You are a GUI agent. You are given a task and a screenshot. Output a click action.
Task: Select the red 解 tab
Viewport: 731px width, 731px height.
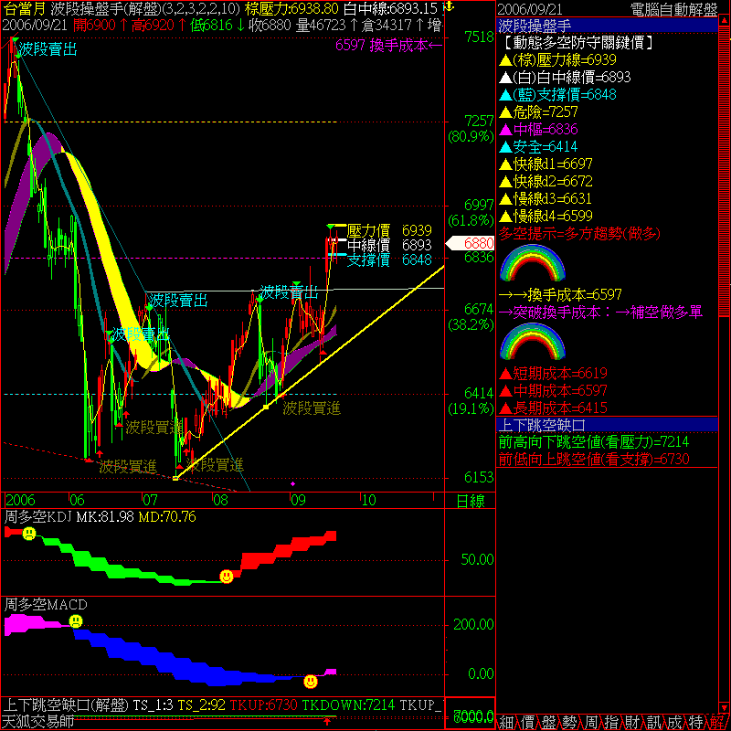[x=717, y=722]
